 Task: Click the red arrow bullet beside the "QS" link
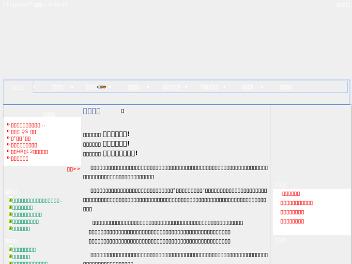coord(8,131)
